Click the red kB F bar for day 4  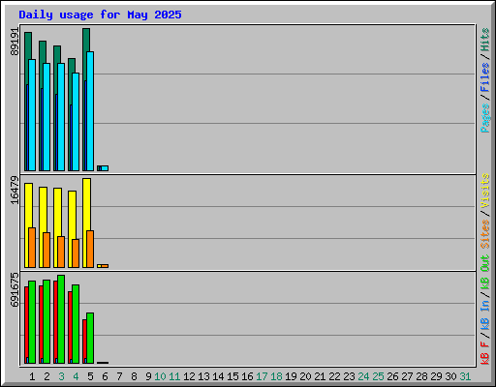click(70, 325)
